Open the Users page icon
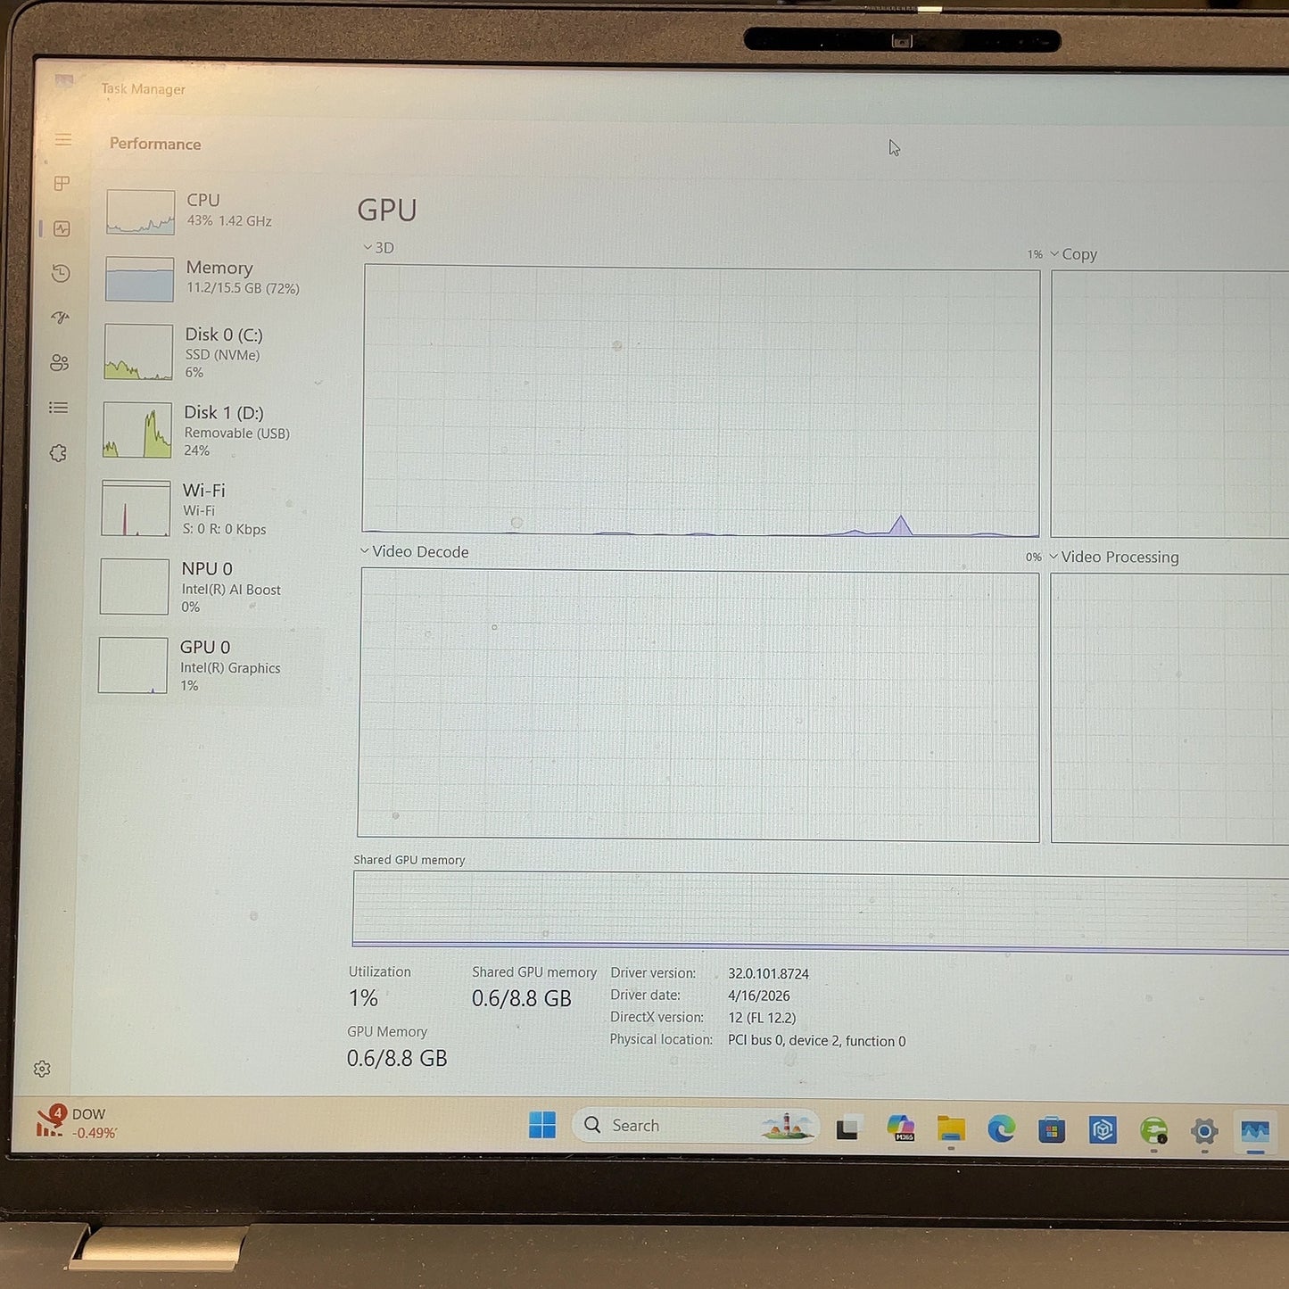 (x=60, y=363)
